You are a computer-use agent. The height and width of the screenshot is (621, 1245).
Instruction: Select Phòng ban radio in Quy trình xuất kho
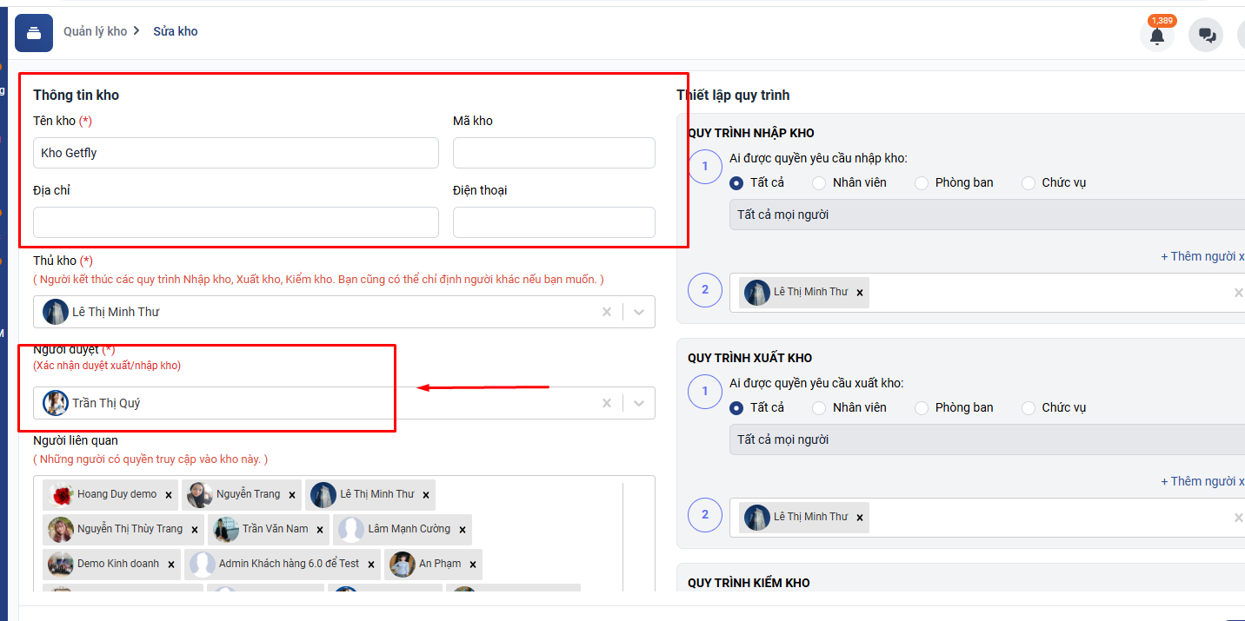point(922,408)
